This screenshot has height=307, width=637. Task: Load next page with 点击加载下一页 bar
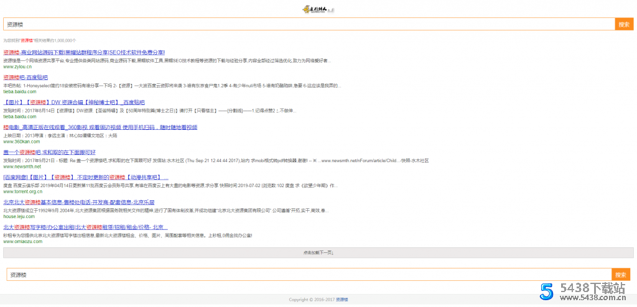pyautogui.click(x=318, y=253)
